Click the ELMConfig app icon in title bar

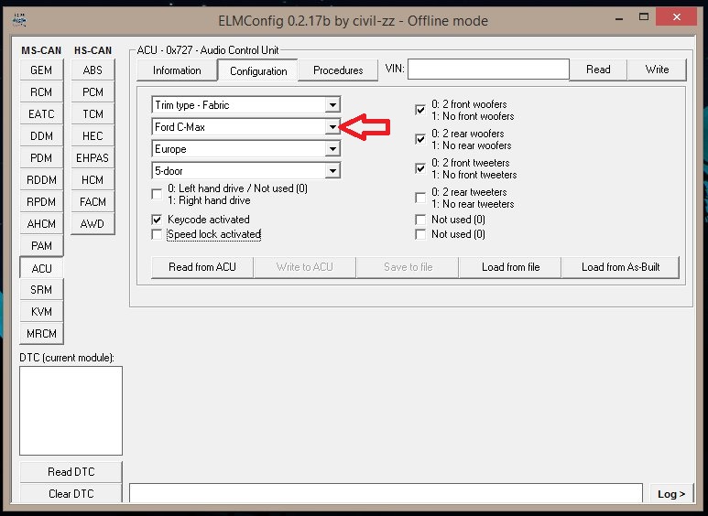[x=20, y=19]
